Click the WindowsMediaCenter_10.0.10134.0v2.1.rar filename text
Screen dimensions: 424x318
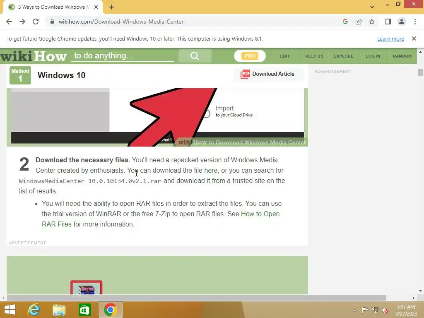point(90,181)
